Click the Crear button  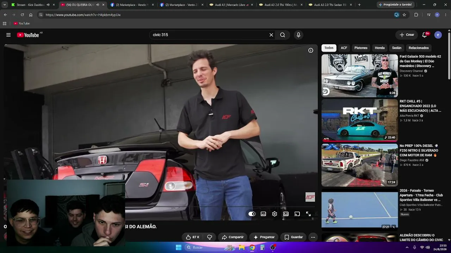click(x=407, y=35)
